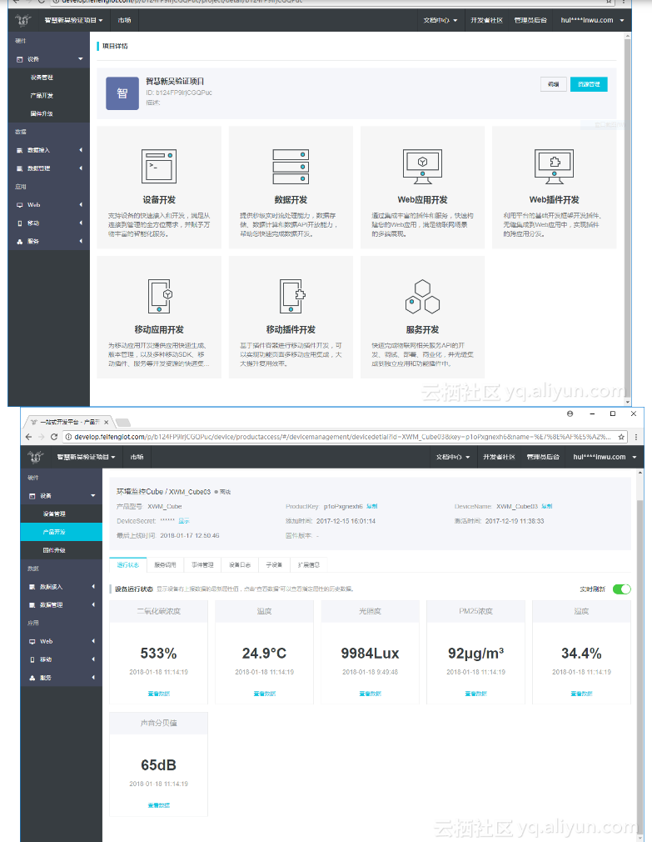This screenshot has width=652, height=842.
Task: View data link under 533% card
Action: (x=159, y=694)
